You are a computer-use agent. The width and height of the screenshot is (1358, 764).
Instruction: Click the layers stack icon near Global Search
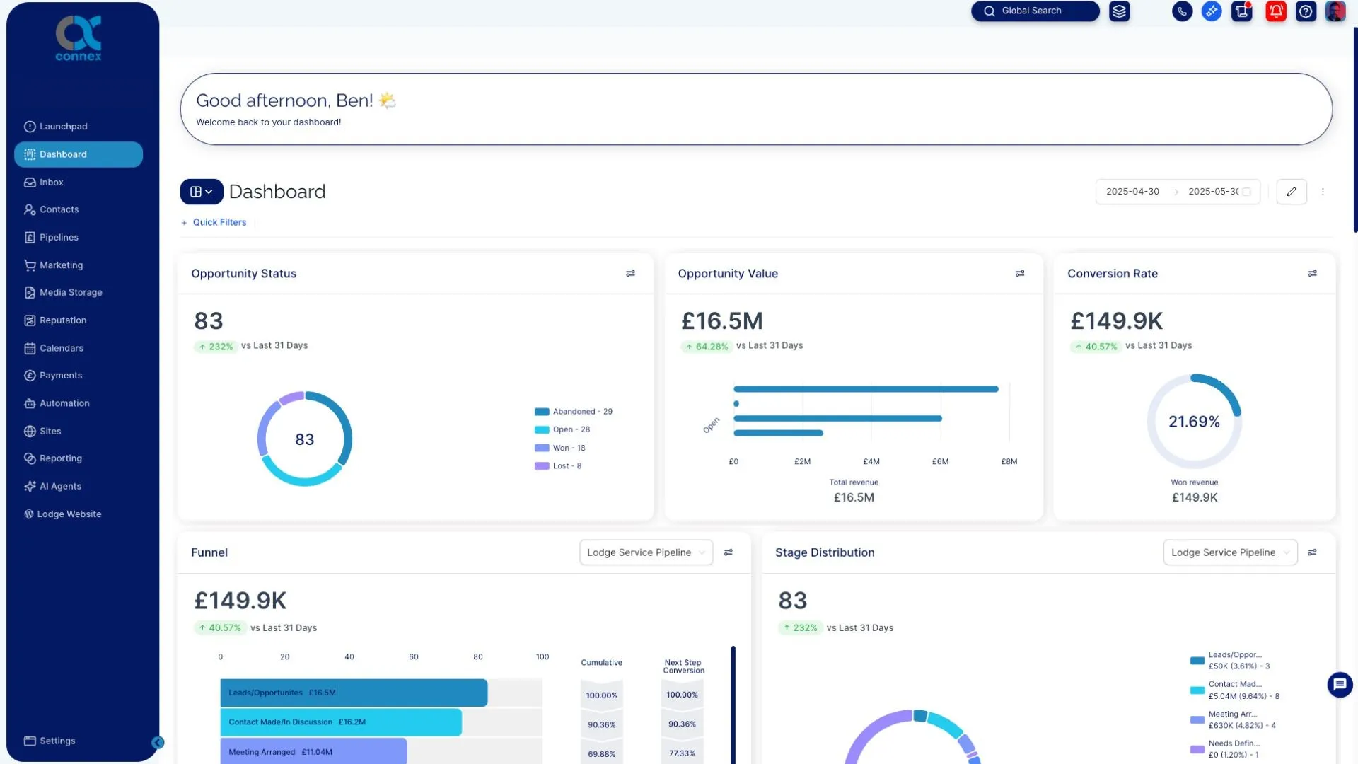1119,11
